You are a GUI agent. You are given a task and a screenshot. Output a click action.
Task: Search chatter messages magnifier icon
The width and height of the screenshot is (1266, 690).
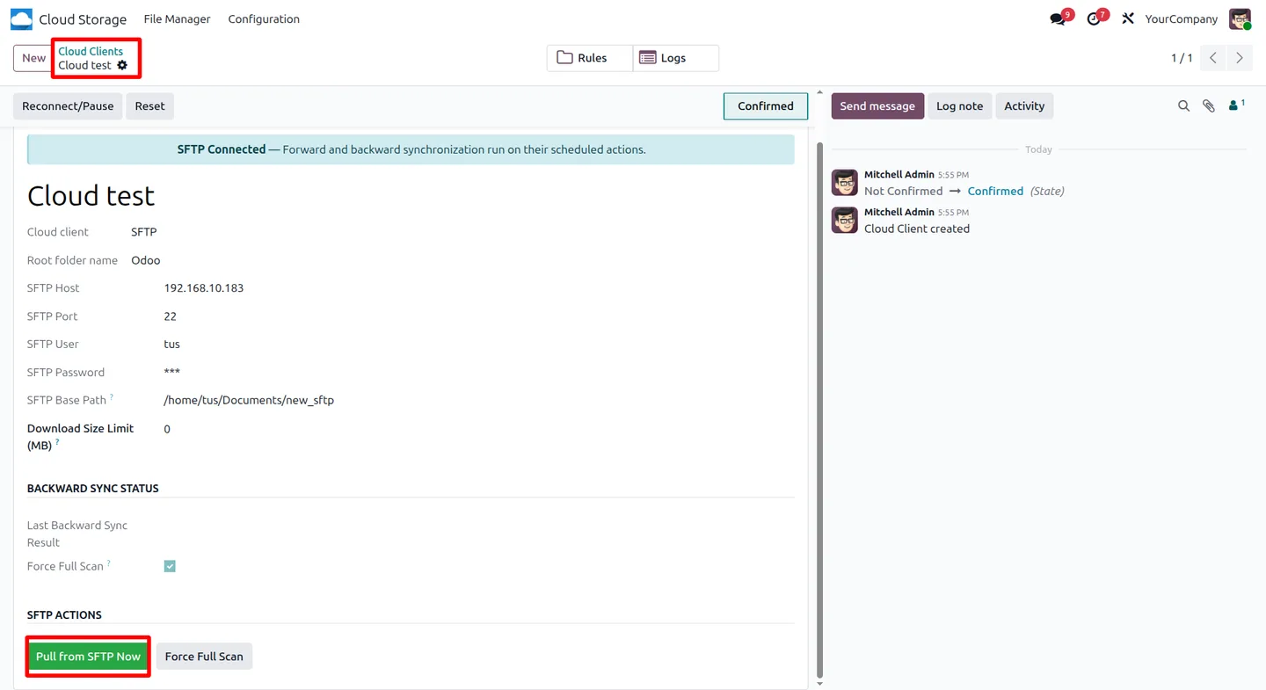(1183, 106)
